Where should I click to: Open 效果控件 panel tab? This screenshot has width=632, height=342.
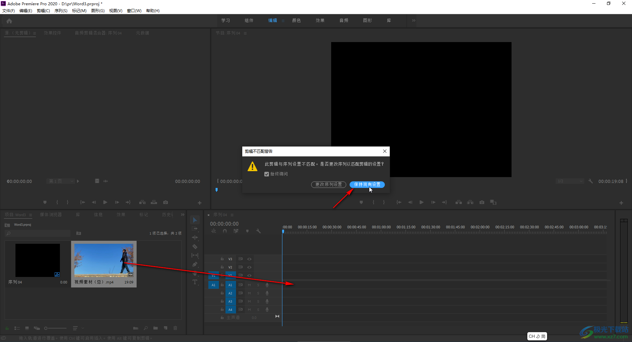click(x=53, y=33)
